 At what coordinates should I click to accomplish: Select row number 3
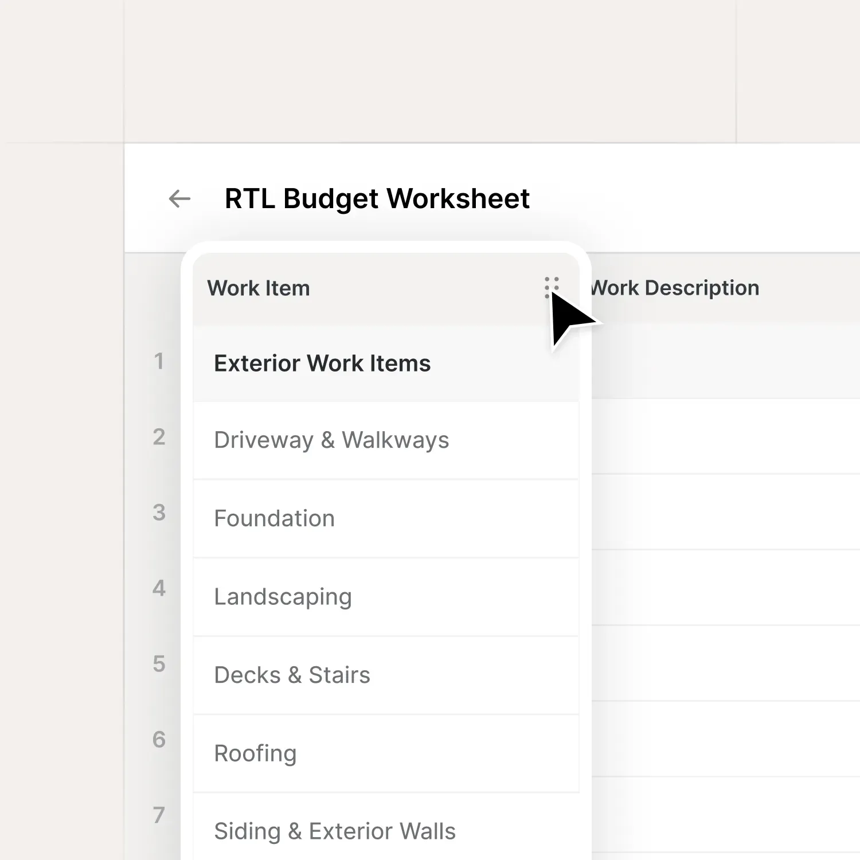coord(159,513)
